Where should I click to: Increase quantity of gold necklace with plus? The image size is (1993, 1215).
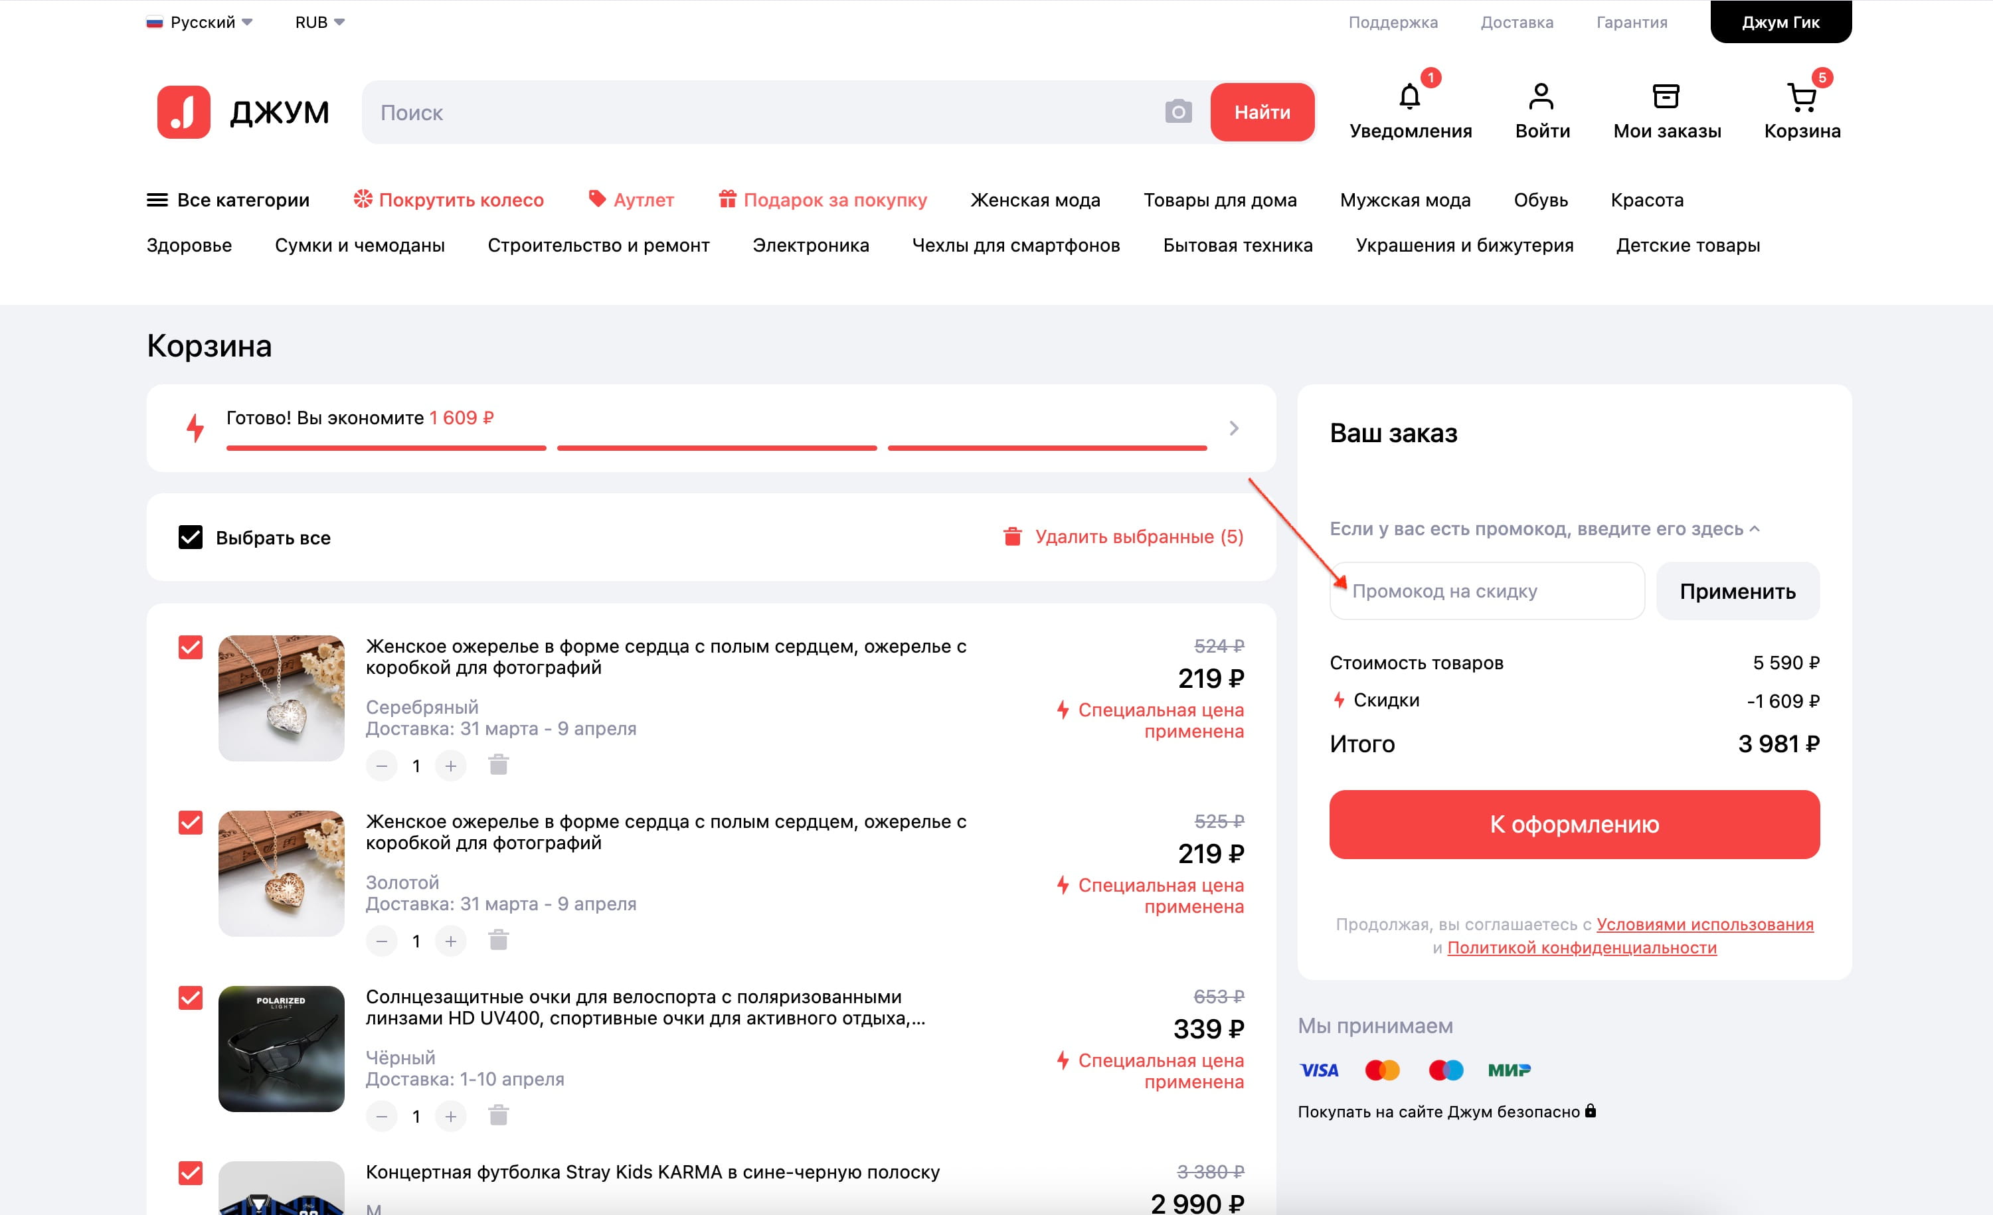[x=450, y=941]
